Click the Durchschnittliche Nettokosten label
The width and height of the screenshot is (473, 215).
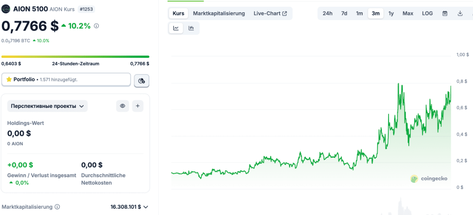point(103,179)
